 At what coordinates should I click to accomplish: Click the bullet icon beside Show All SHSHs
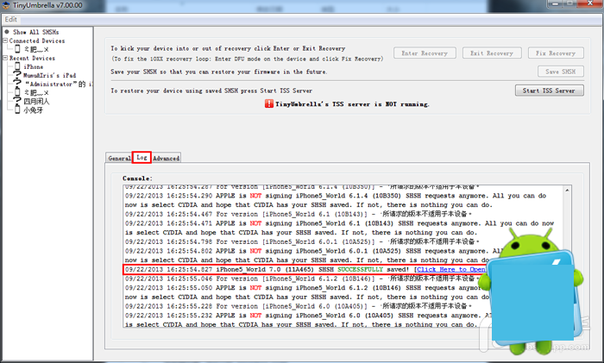7,32
